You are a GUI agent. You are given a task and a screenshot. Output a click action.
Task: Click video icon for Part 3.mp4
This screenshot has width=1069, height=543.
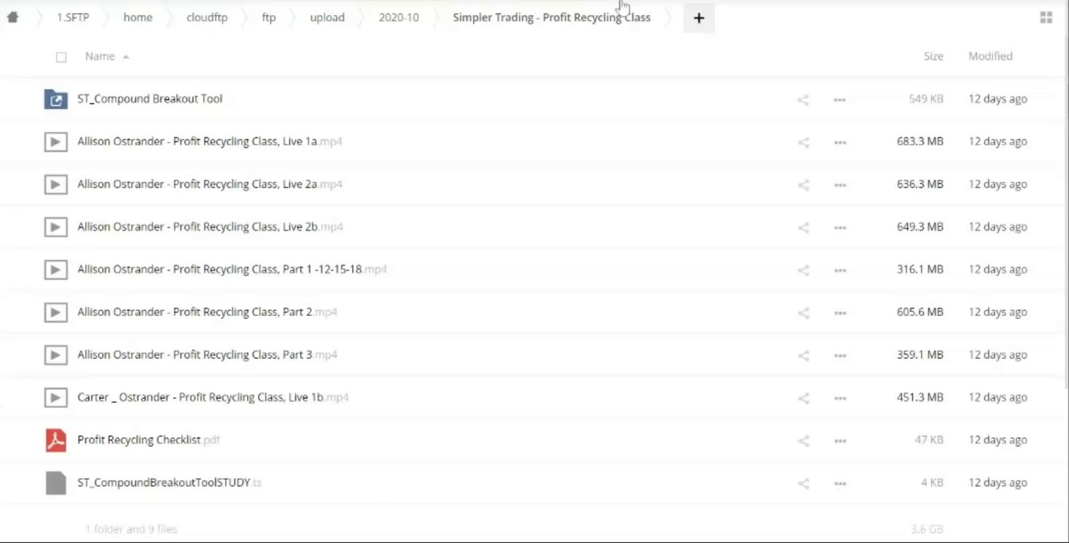pyautogui.click(x=56, y=354)
